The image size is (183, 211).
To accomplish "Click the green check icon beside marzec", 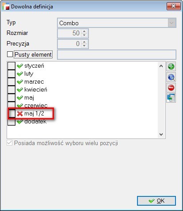I will pyautogui.click(x=20, y=82).
